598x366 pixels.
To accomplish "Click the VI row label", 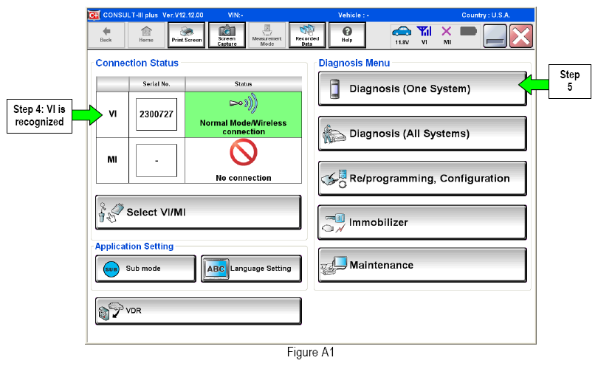I will (x=112, y=114).
